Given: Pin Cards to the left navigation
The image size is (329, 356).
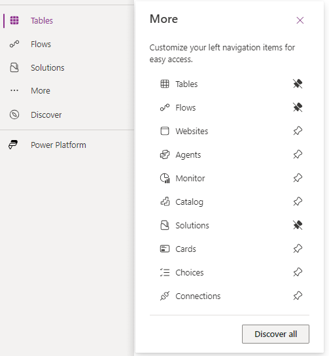Looking at the screenshot, I should 298,249.
